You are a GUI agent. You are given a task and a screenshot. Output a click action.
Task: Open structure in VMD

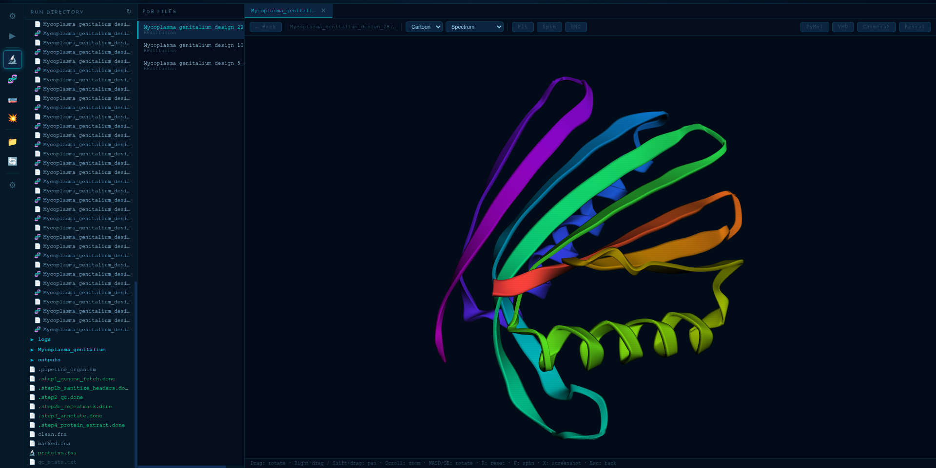pyautogui.click(x=843, y=27)
